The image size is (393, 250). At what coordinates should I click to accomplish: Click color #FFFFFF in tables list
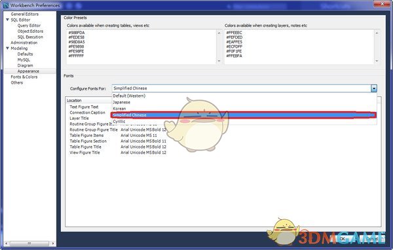point(76,56)
